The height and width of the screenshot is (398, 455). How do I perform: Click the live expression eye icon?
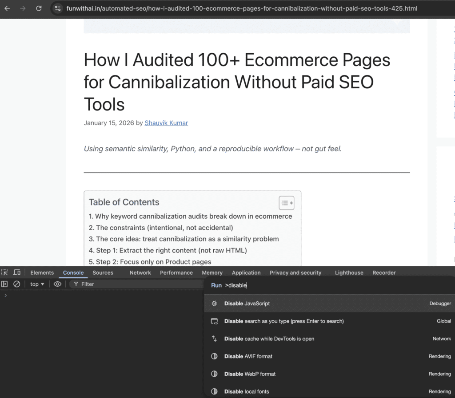coord(57,284)
